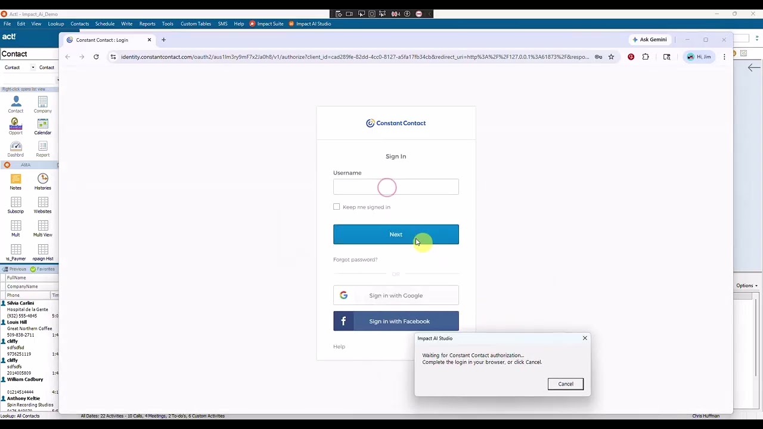Open a new browser tab
Viewport: 763px width, 429px height.
point(163,40)
